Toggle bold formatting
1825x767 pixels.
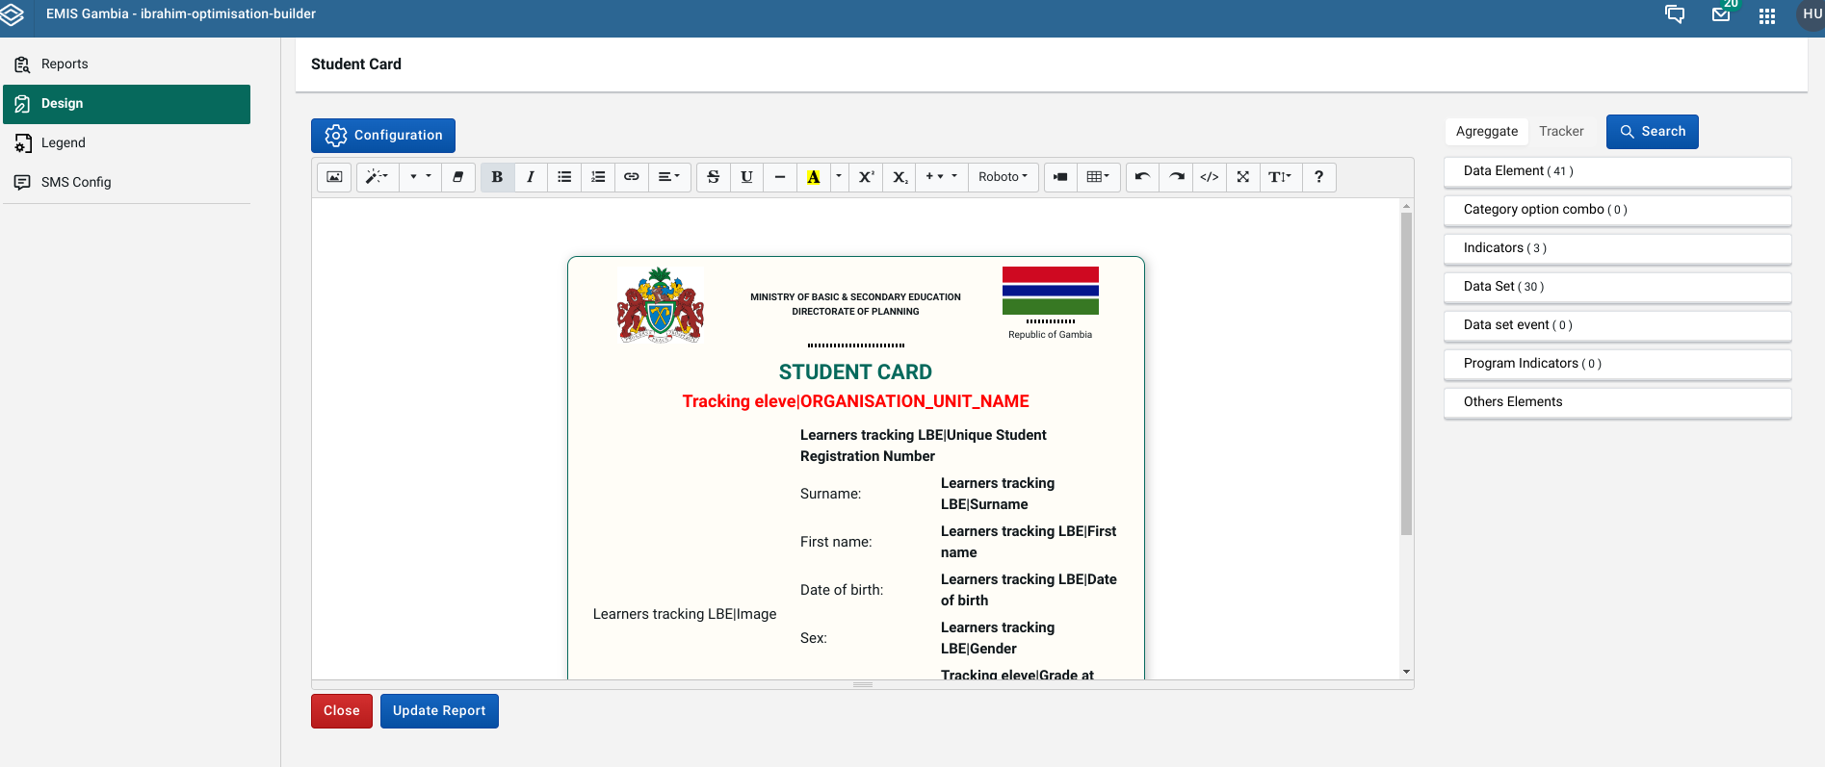tap(497, 177)
